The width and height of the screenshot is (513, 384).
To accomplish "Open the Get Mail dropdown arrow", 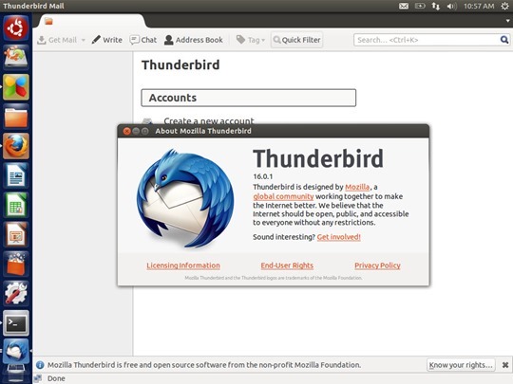I will coord(83,40).
